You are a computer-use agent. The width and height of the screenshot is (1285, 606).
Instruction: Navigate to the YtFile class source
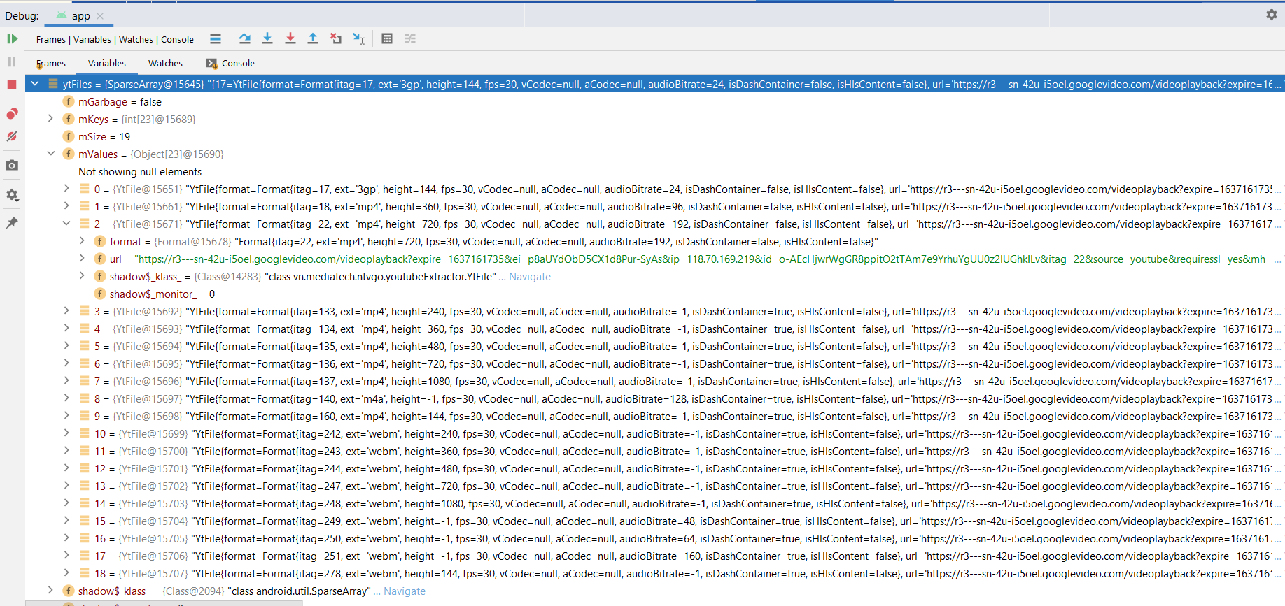click(x=530, y=277)
